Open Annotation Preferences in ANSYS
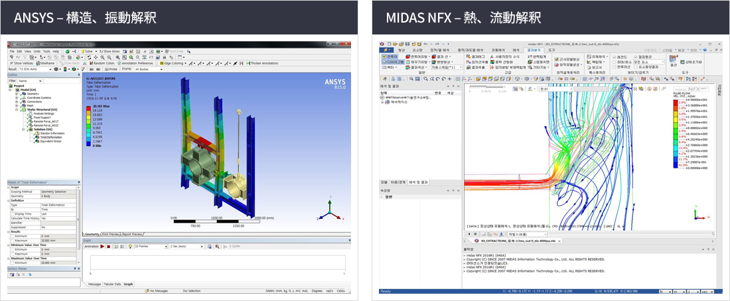This screenshot has height=301, width=730. click(x=135, y=63)
